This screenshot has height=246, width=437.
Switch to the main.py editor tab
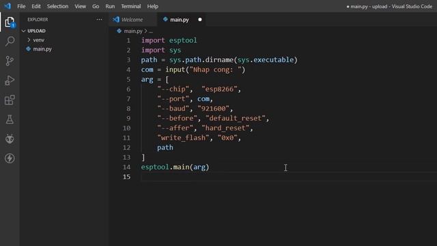click(179, 20)
